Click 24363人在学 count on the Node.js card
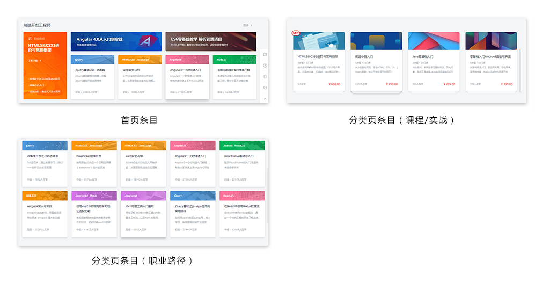Viewport: 535px width, 303px height. (x=232, y=92)
